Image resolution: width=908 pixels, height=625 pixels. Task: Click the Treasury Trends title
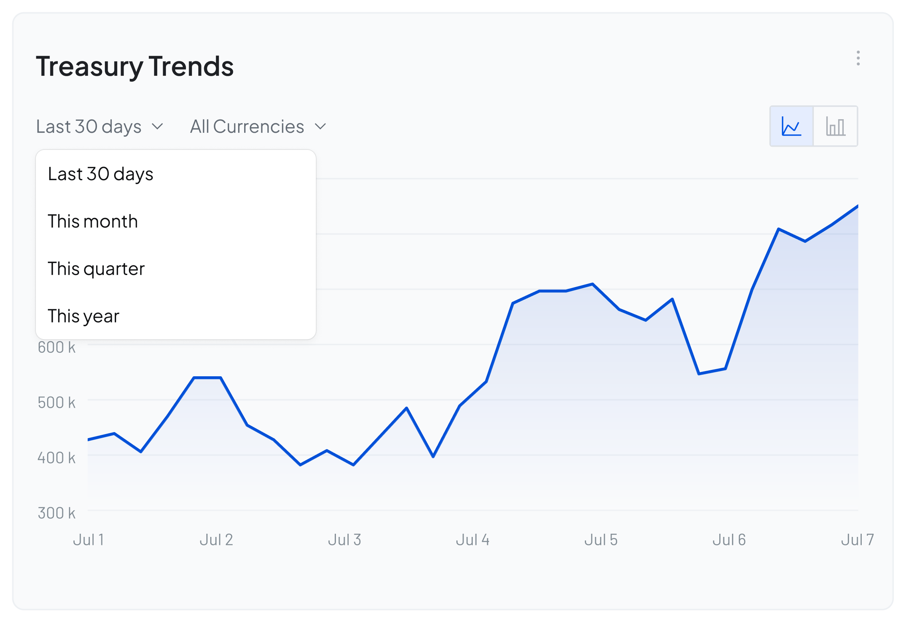point(135,66)
